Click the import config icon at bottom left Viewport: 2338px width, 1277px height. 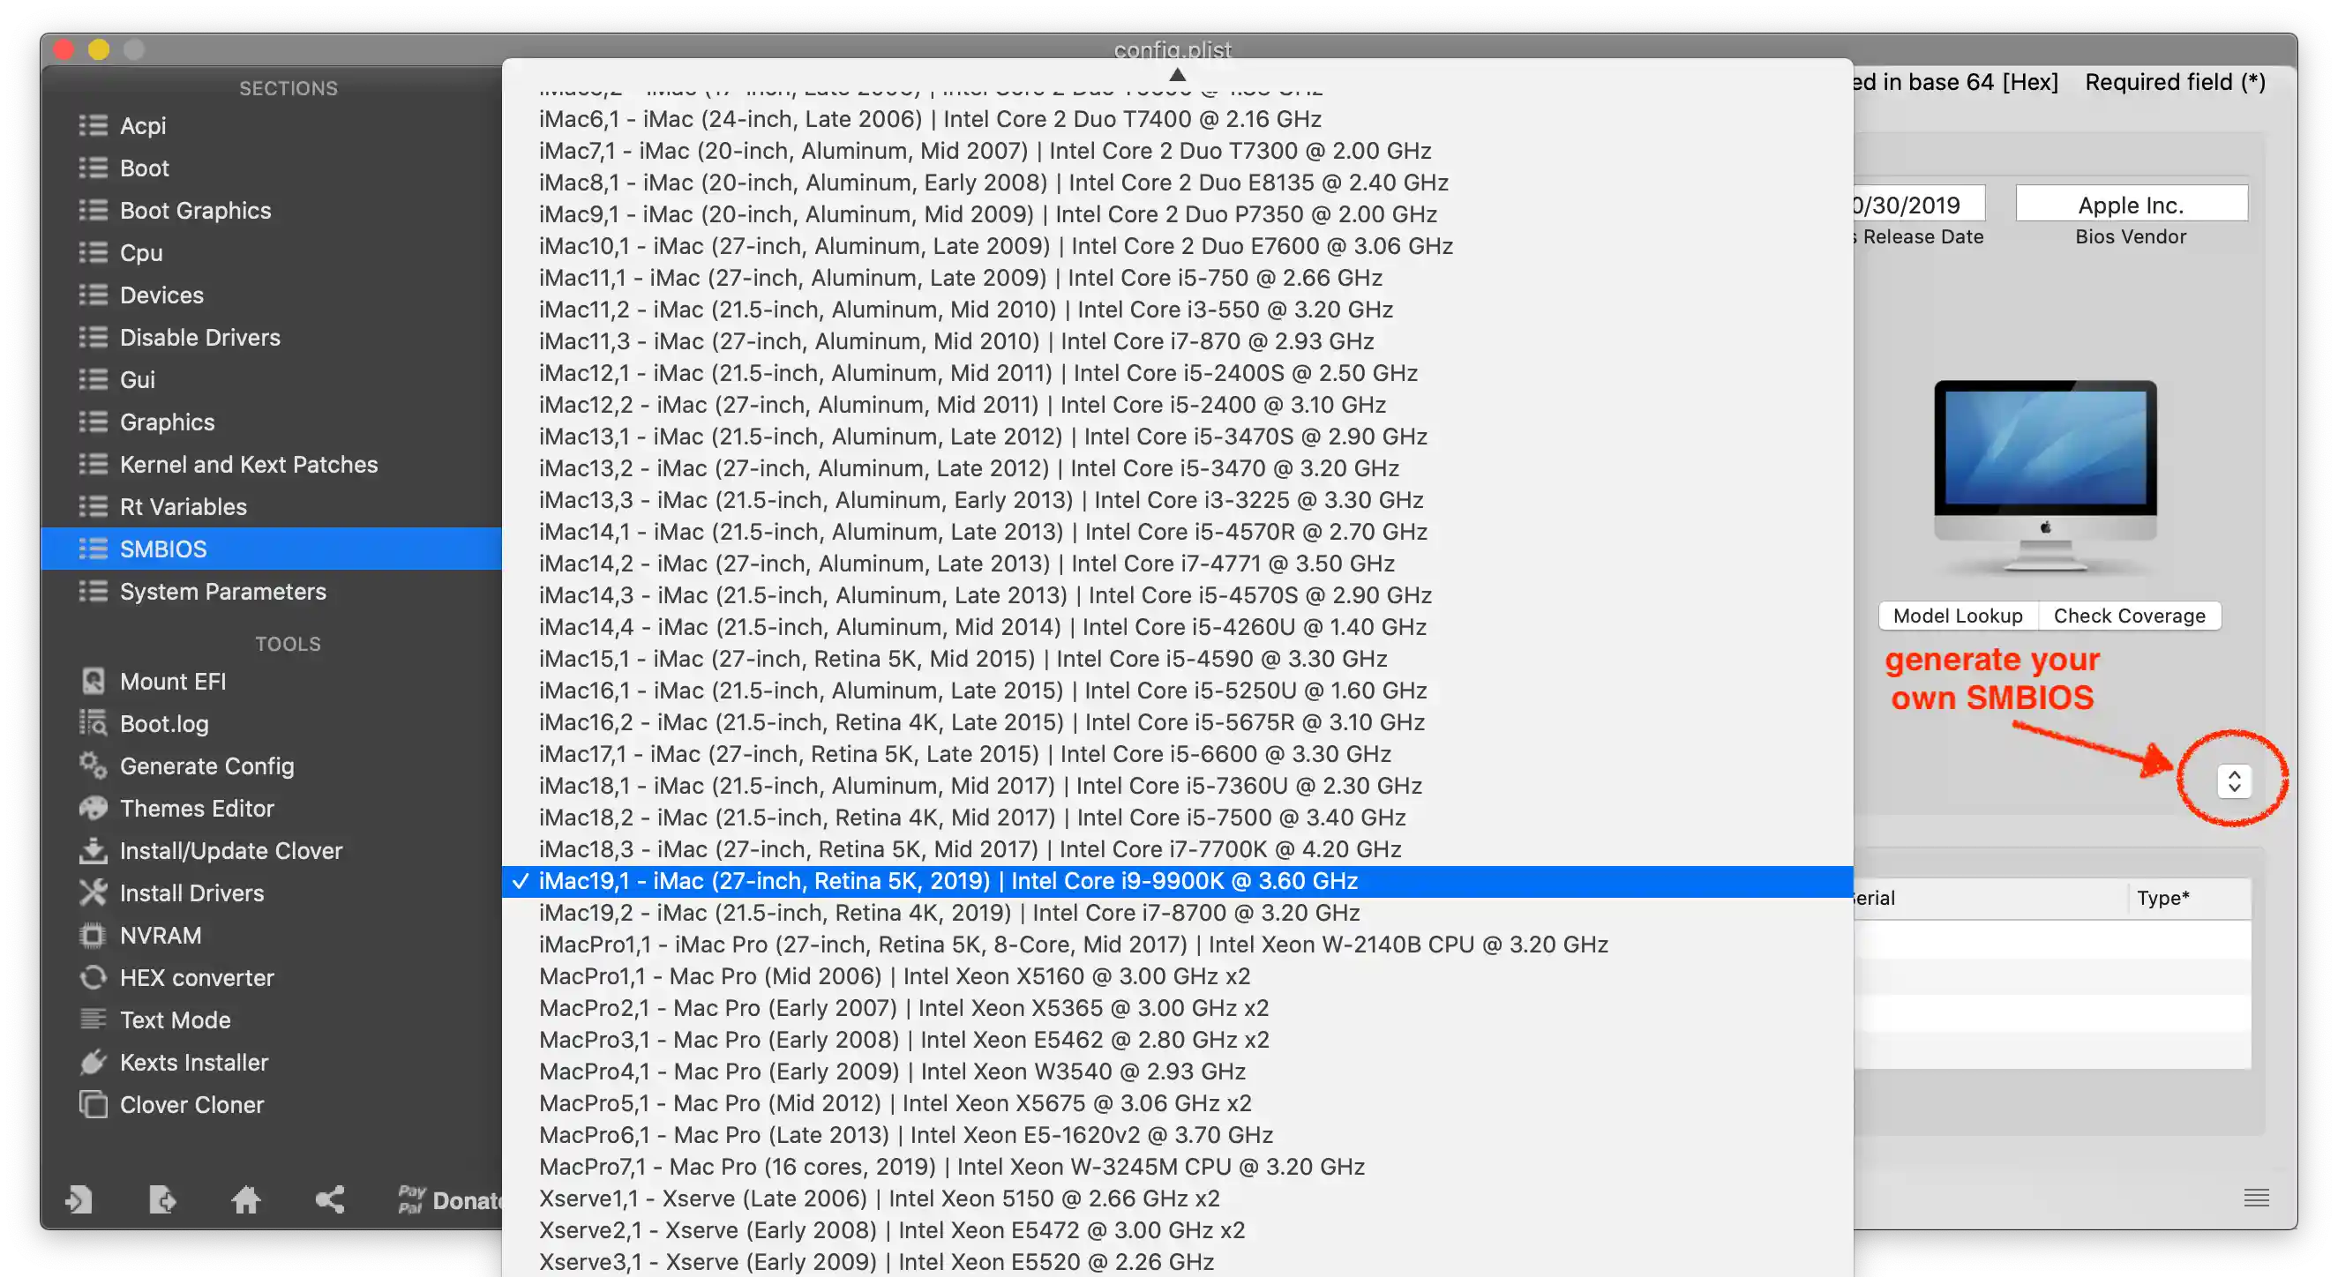point(79,1200)
